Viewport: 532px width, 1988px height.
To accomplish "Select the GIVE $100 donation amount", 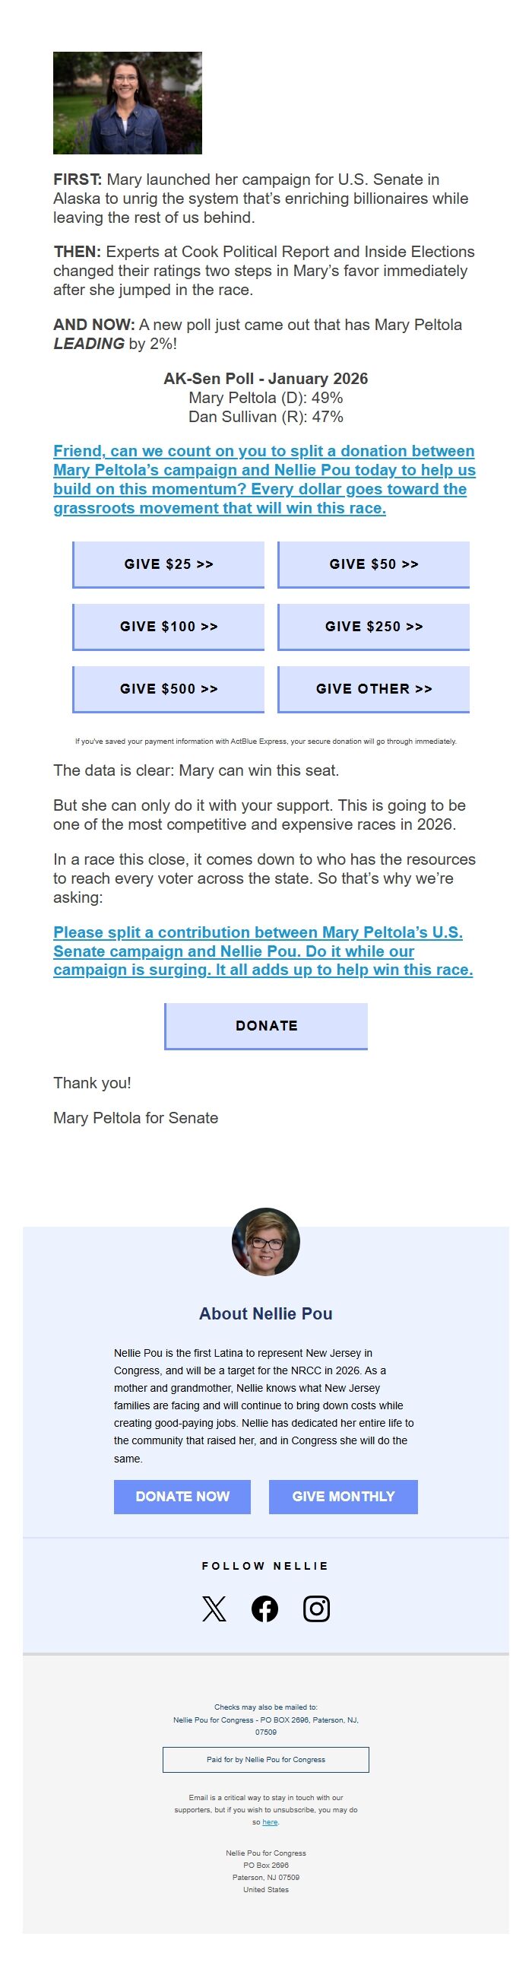I will (167, 627).
